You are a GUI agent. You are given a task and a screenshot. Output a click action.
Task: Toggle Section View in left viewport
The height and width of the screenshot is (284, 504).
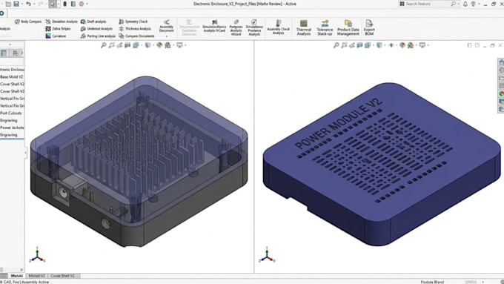[127, 45]
